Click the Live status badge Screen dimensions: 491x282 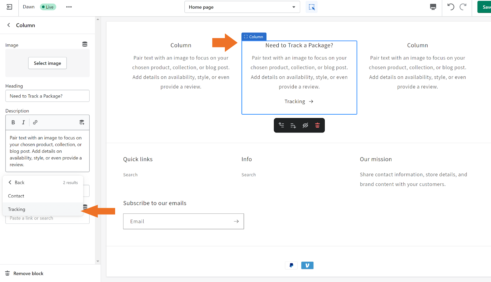click(48, 7)
